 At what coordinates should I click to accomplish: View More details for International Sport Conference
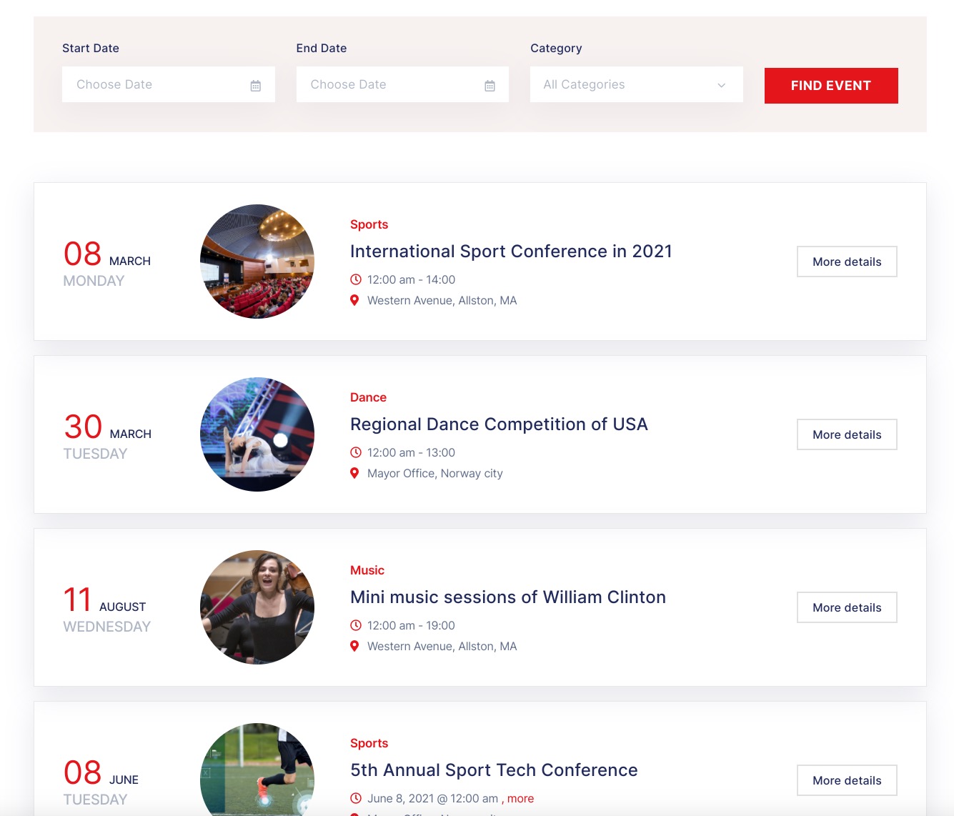[847, 262]
